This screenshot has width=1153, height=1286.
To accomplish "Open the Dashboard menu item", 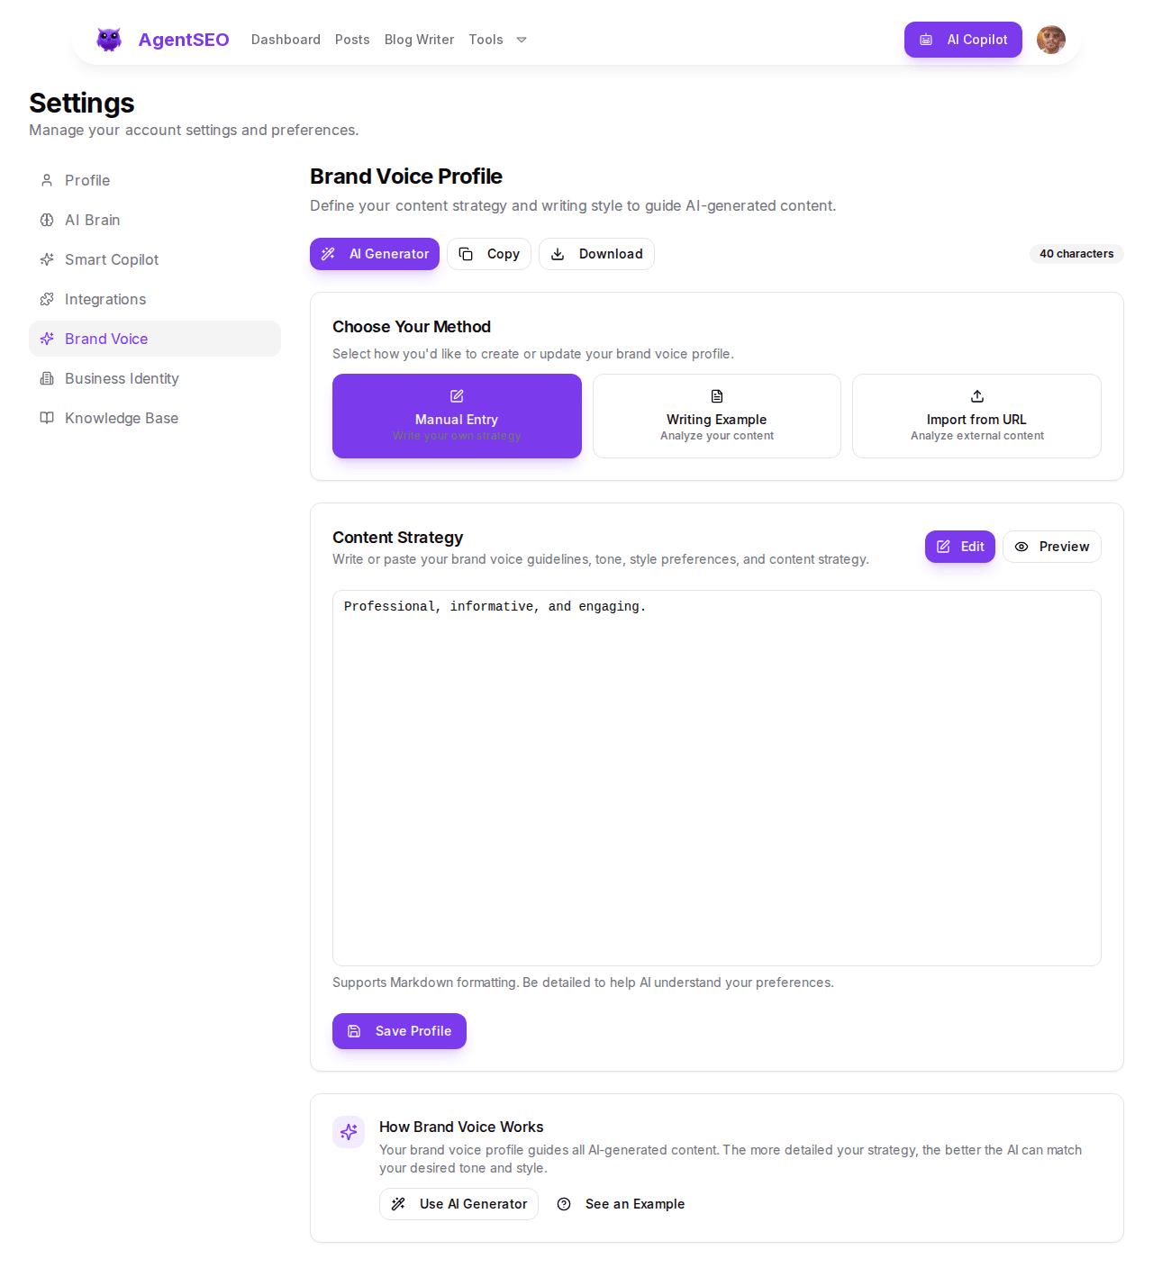I will 286,40.
